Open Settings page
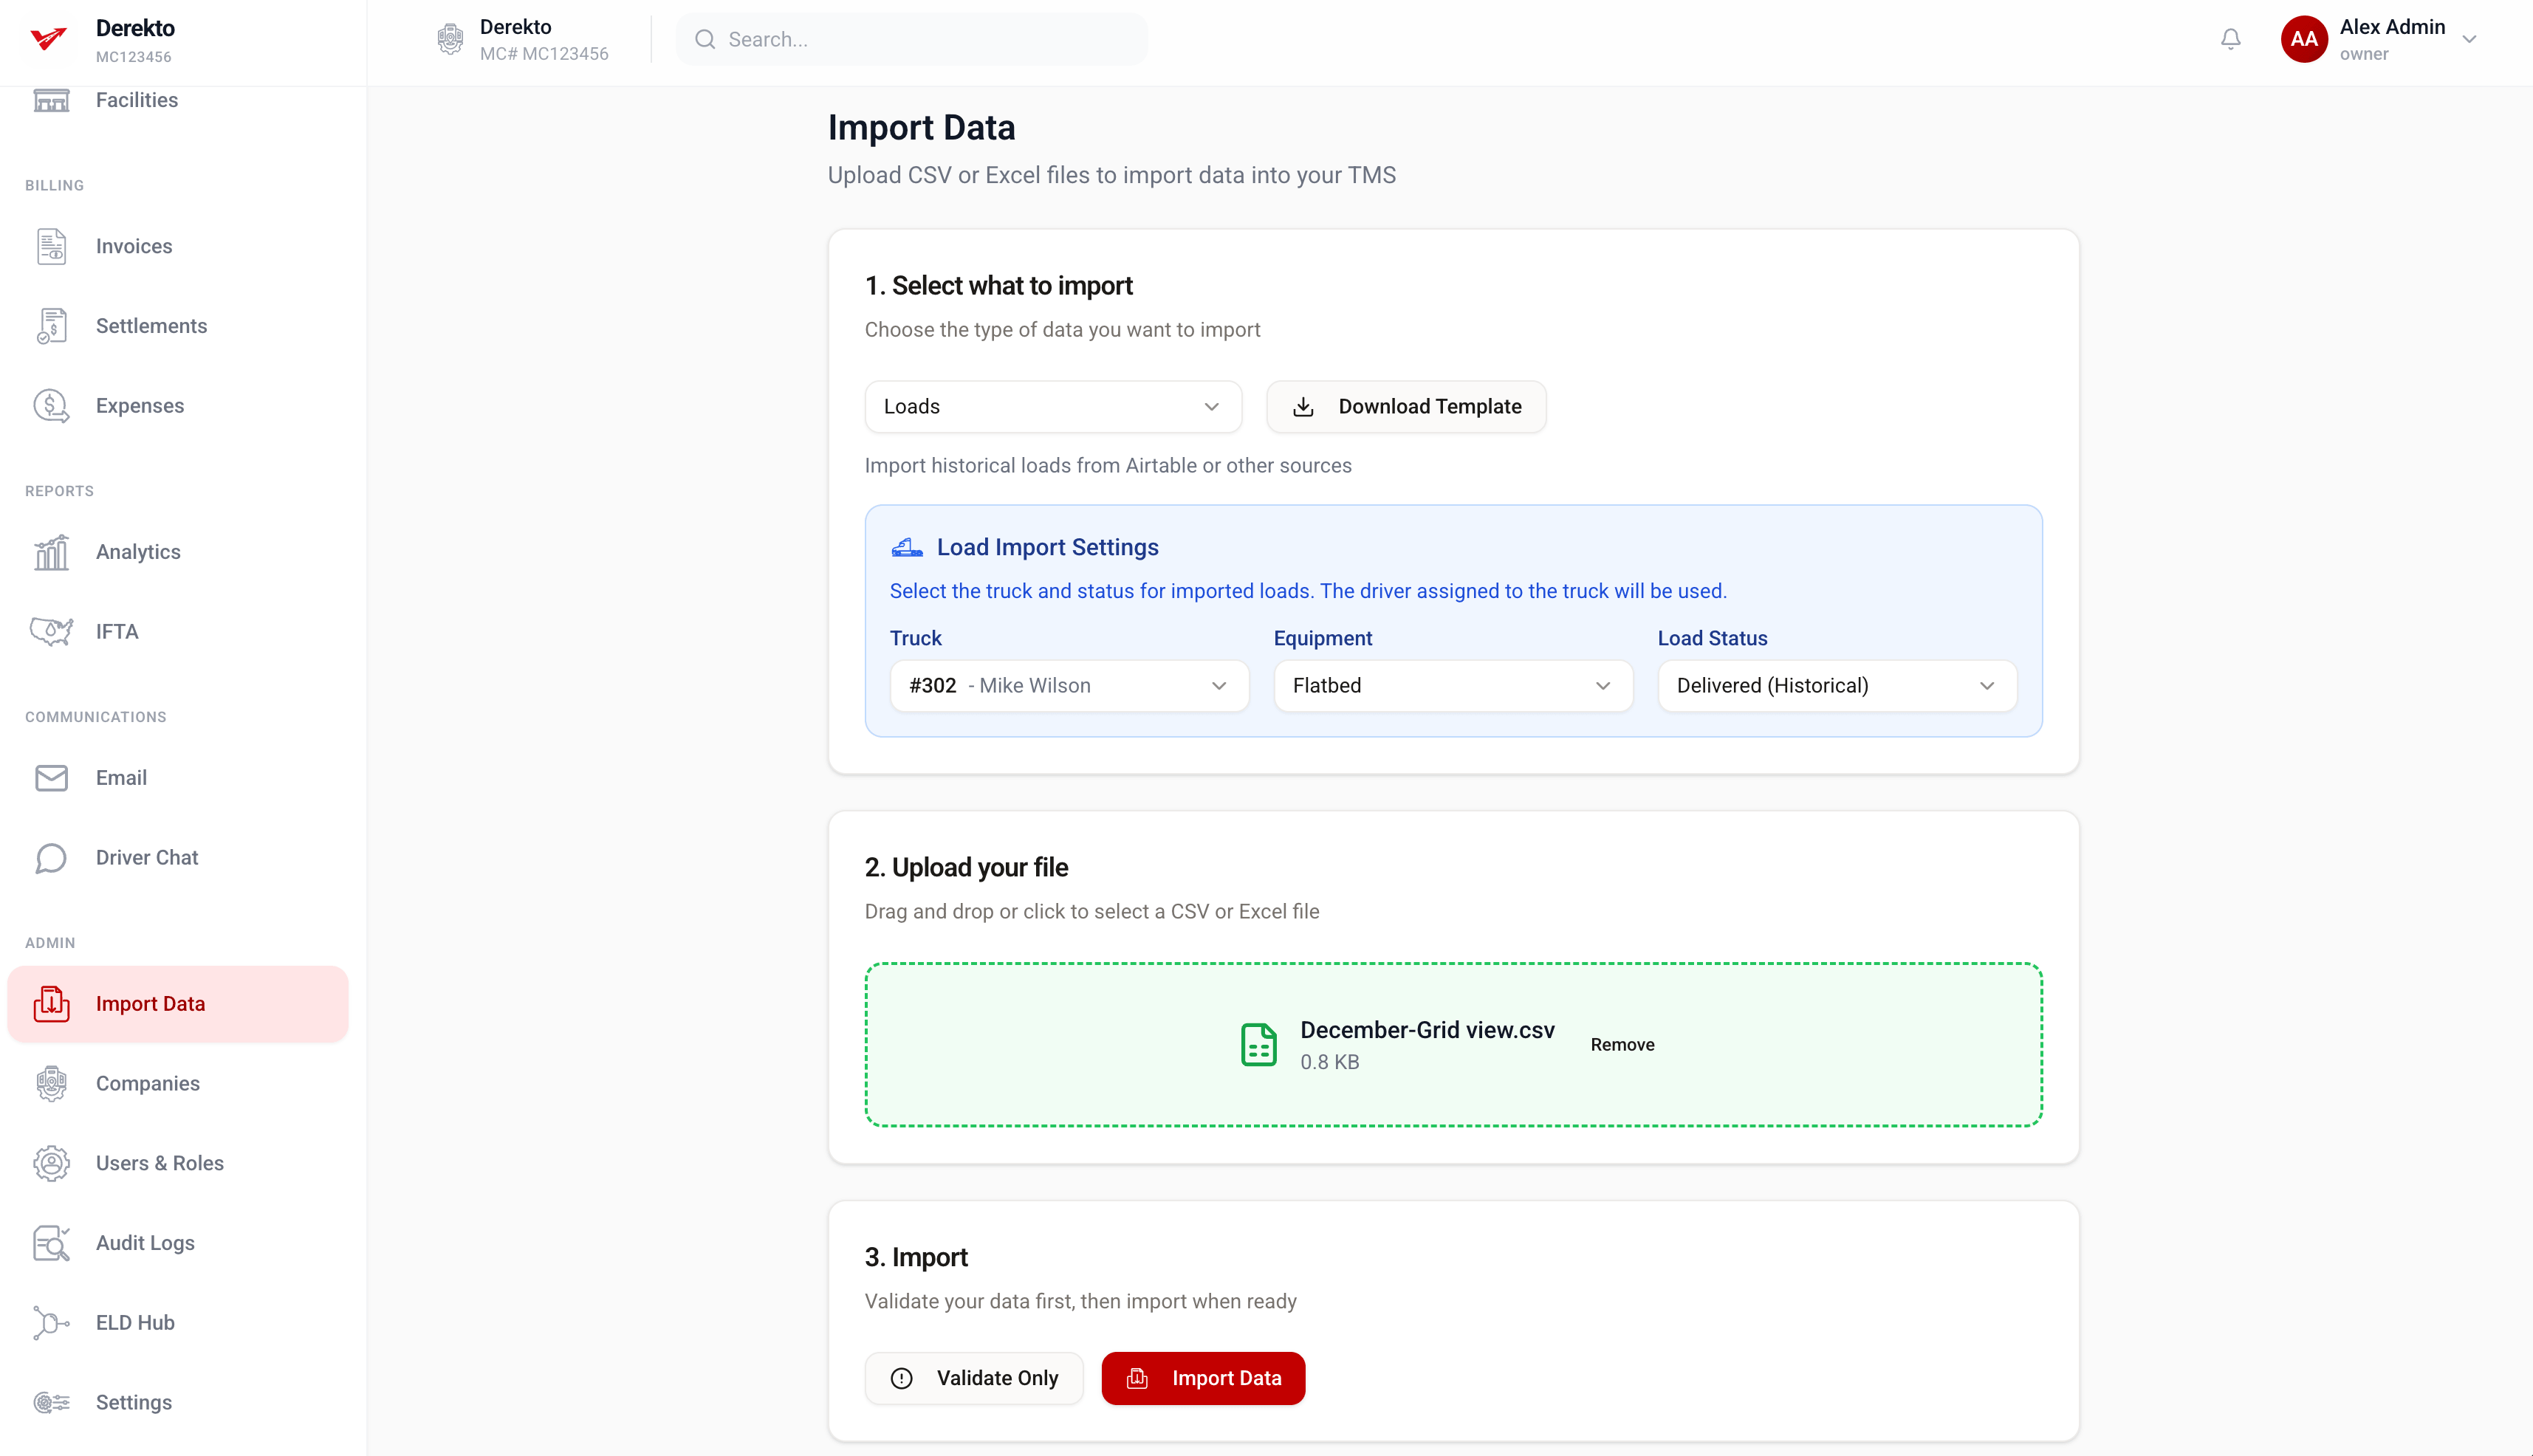2533x1456 pixels. pos(134,1403)
